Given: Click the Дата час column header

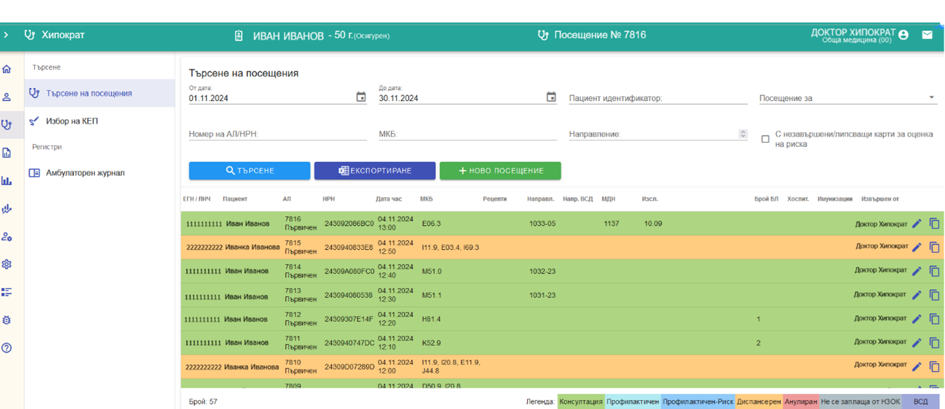Looking at the screenshot, I should (389, 199).
